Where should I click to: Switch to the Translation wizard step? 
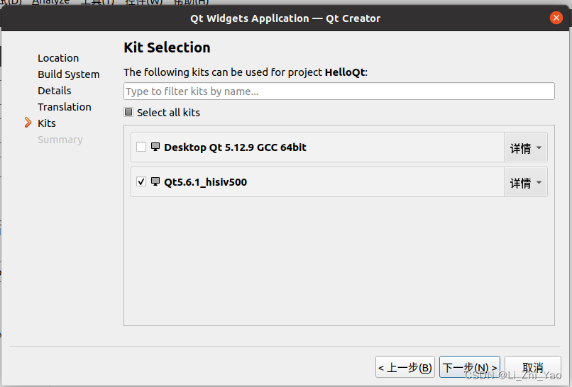tap(65, 107)
